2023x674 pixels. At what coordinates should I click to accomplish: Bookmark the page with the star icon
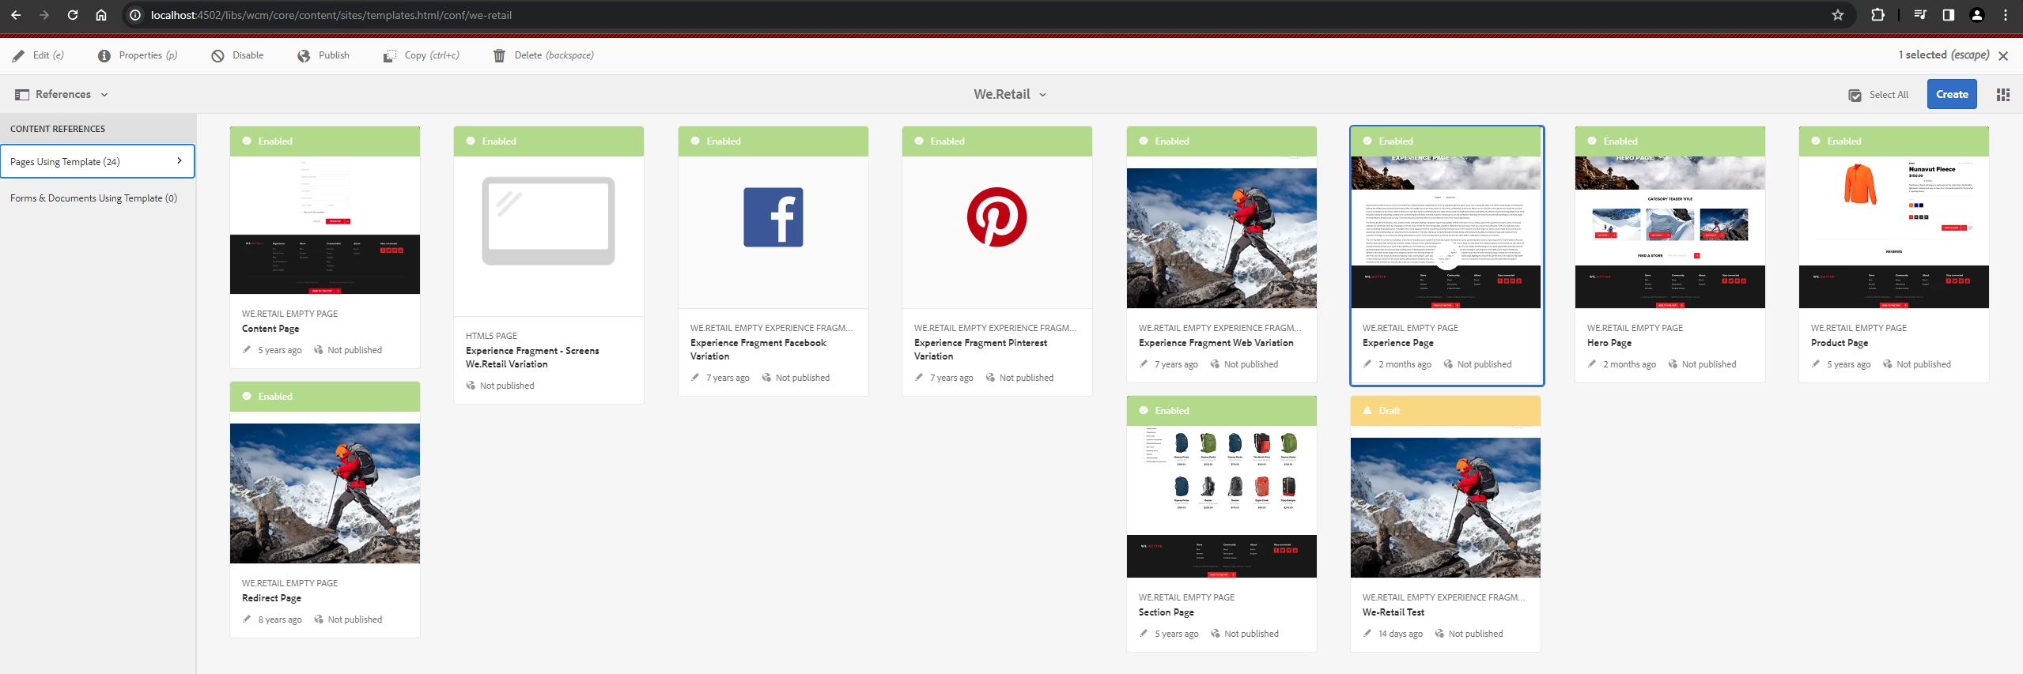click(x=1838, y=15)
